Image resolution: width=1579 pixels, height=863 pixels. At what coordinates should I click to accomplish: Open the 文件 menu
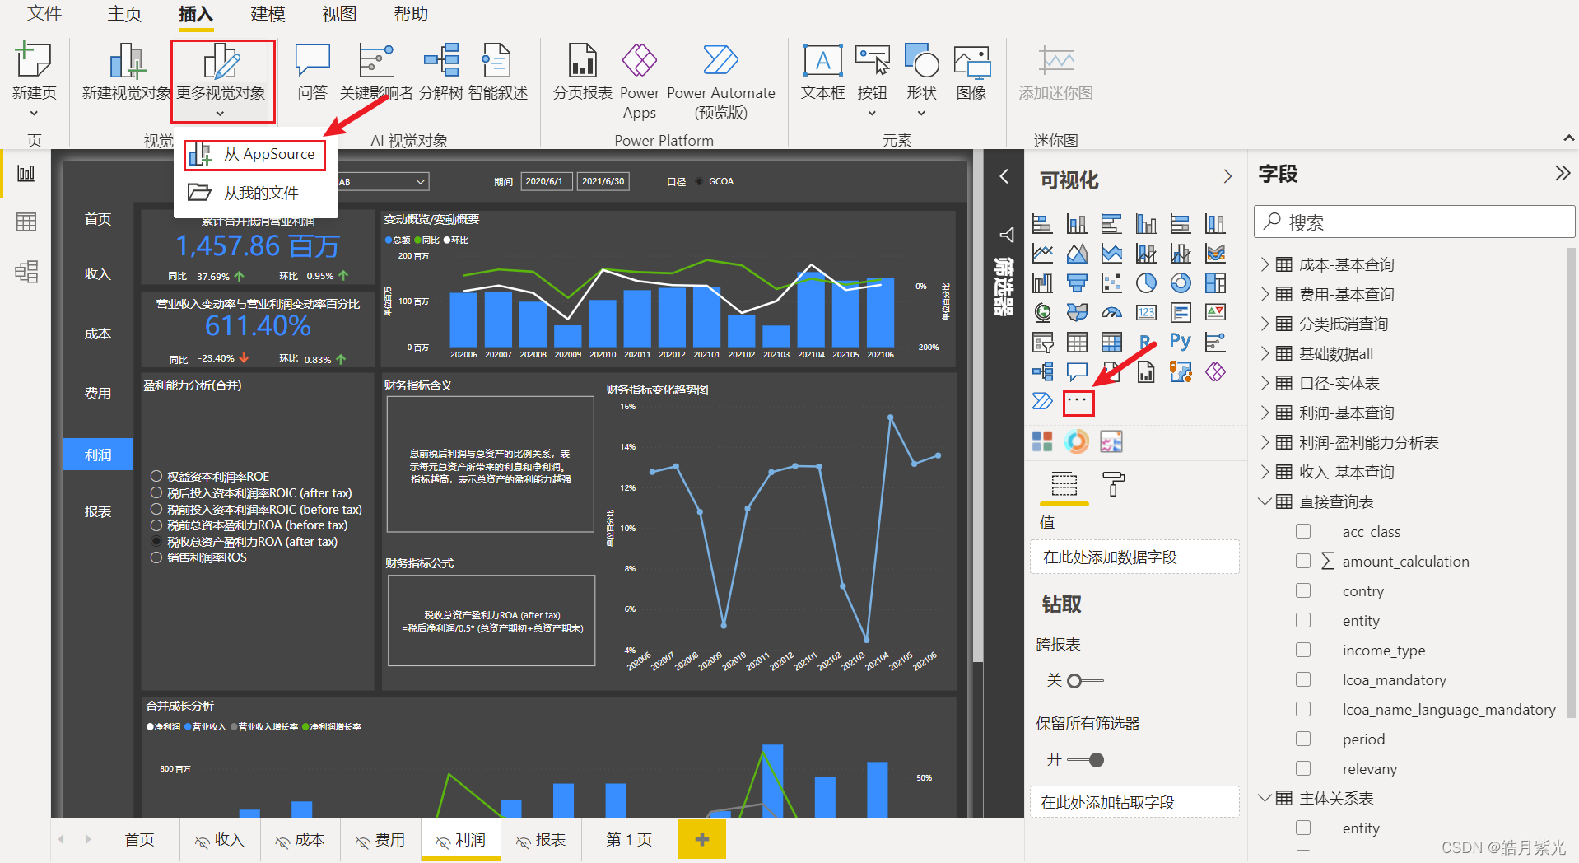tap(44, 14)
